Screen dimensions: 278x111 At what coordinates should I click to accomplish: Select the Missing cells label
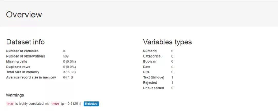pyautogui.click(x=16, y=62)
